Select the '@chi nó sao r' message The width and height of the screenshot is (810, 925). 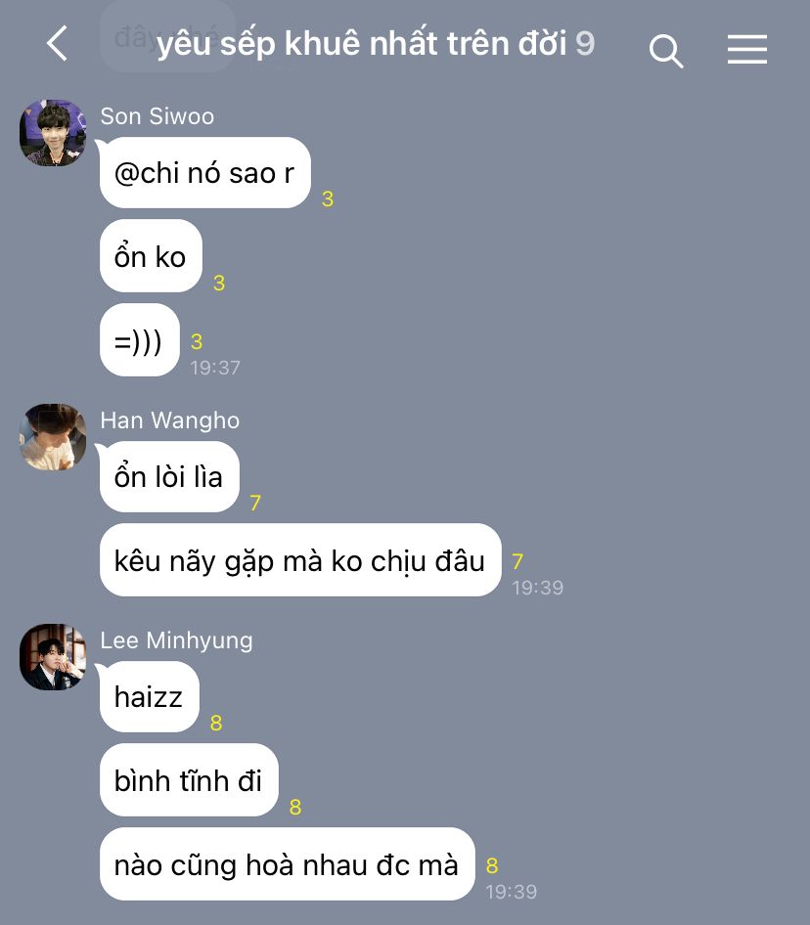click(205, 172)
